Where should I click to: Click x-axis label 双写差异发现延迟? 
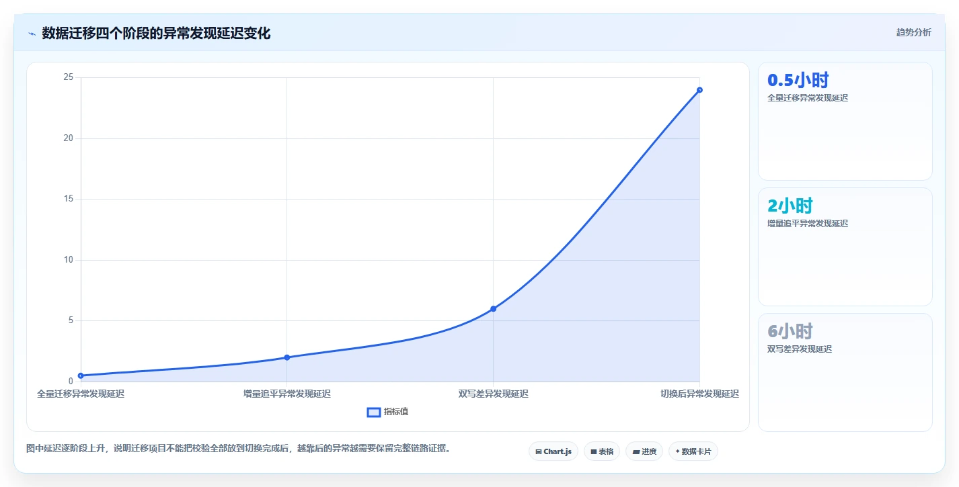click(x=493, y=394)
